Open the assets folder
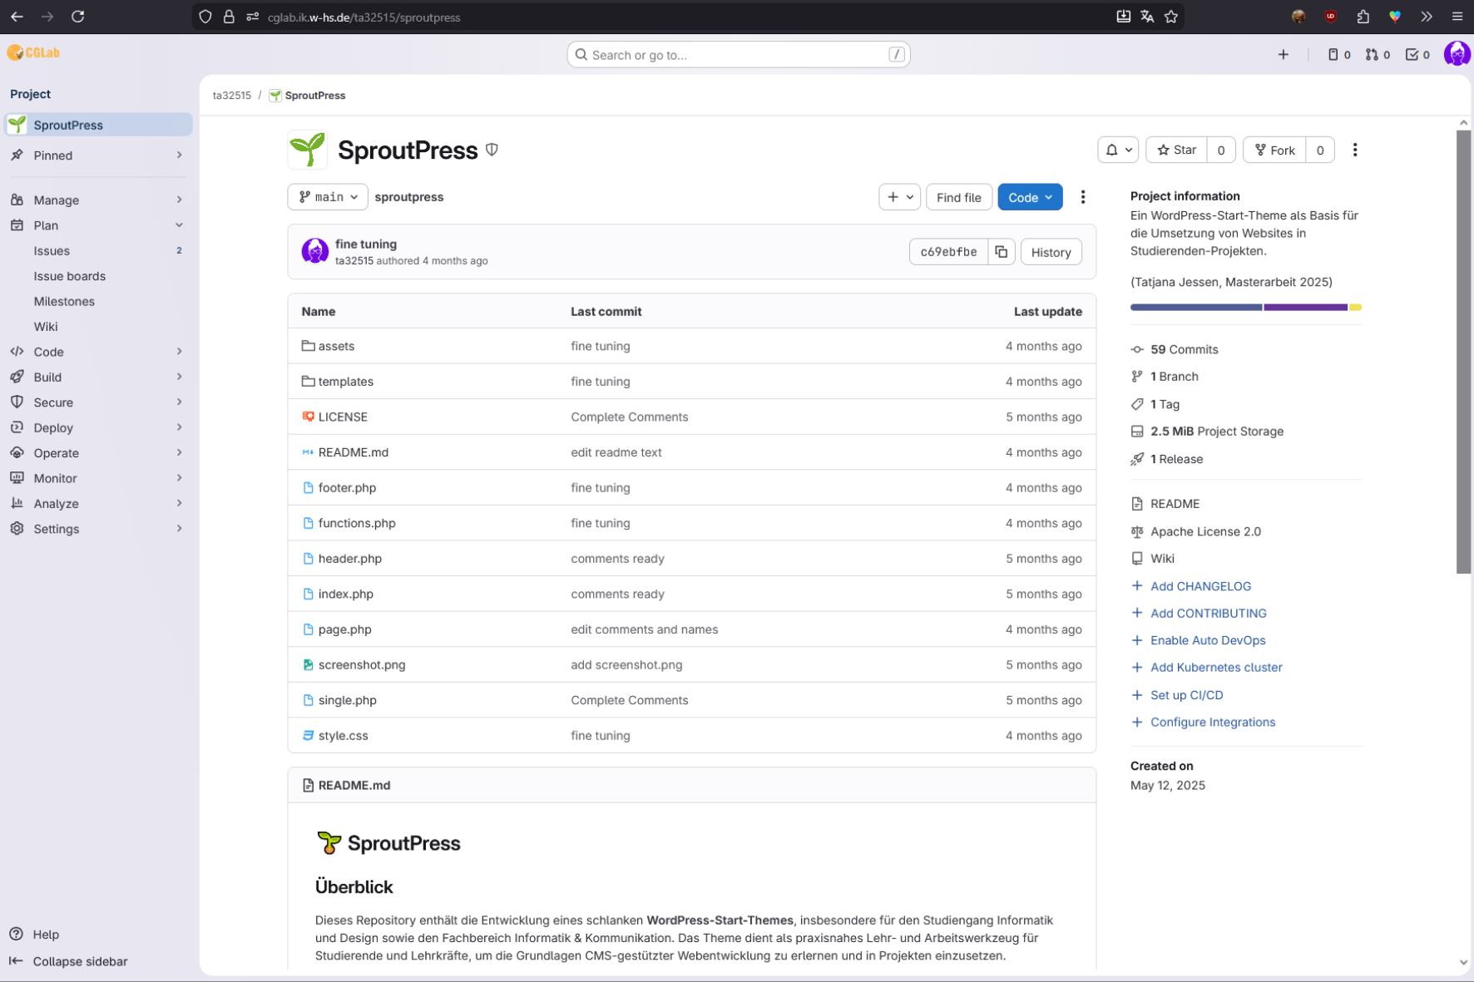This screenshot has height=982, width=1474. (336, 346)
